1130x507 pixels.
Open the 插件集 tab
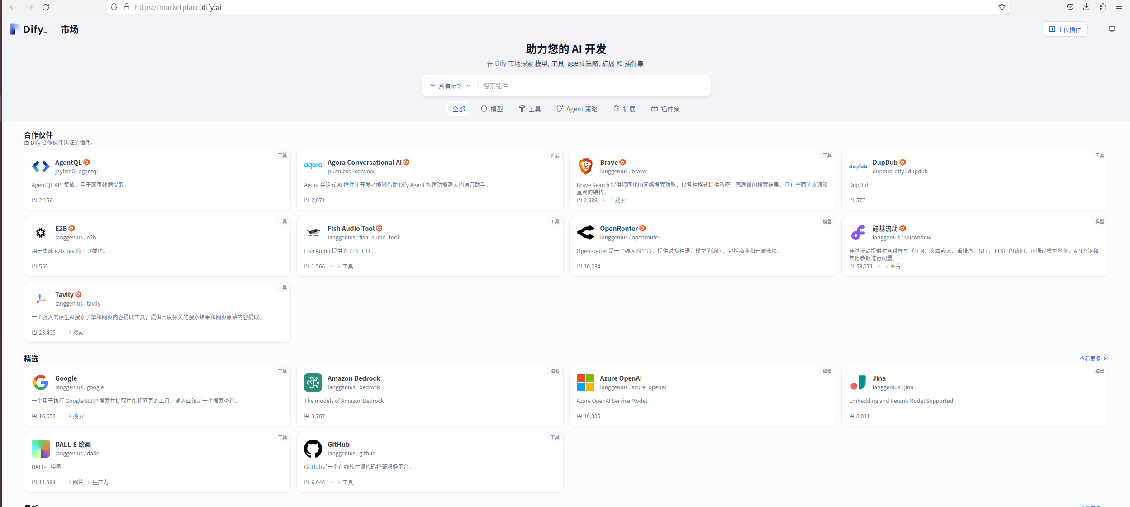coord(665,109)
